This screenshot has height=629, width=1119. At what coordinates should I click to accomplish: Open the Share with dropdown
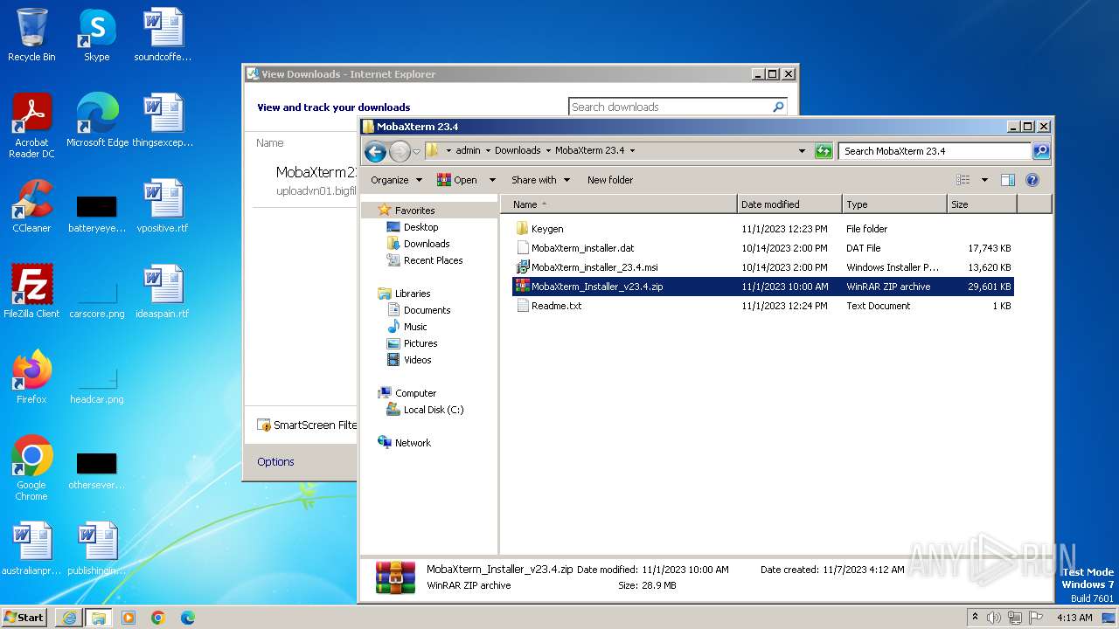click(540, 180)
